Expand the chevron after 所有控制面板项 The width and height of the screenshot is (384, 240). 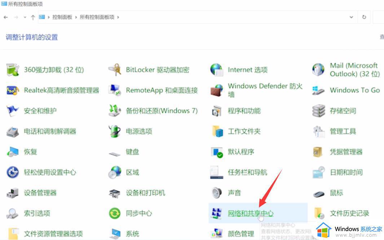coord(118,17)
